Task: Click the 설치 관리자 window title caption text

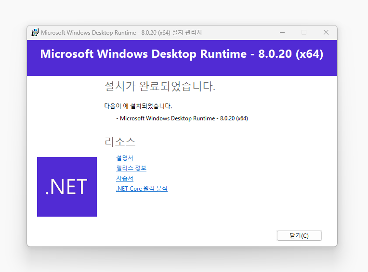Action: [x=121, y=33]
